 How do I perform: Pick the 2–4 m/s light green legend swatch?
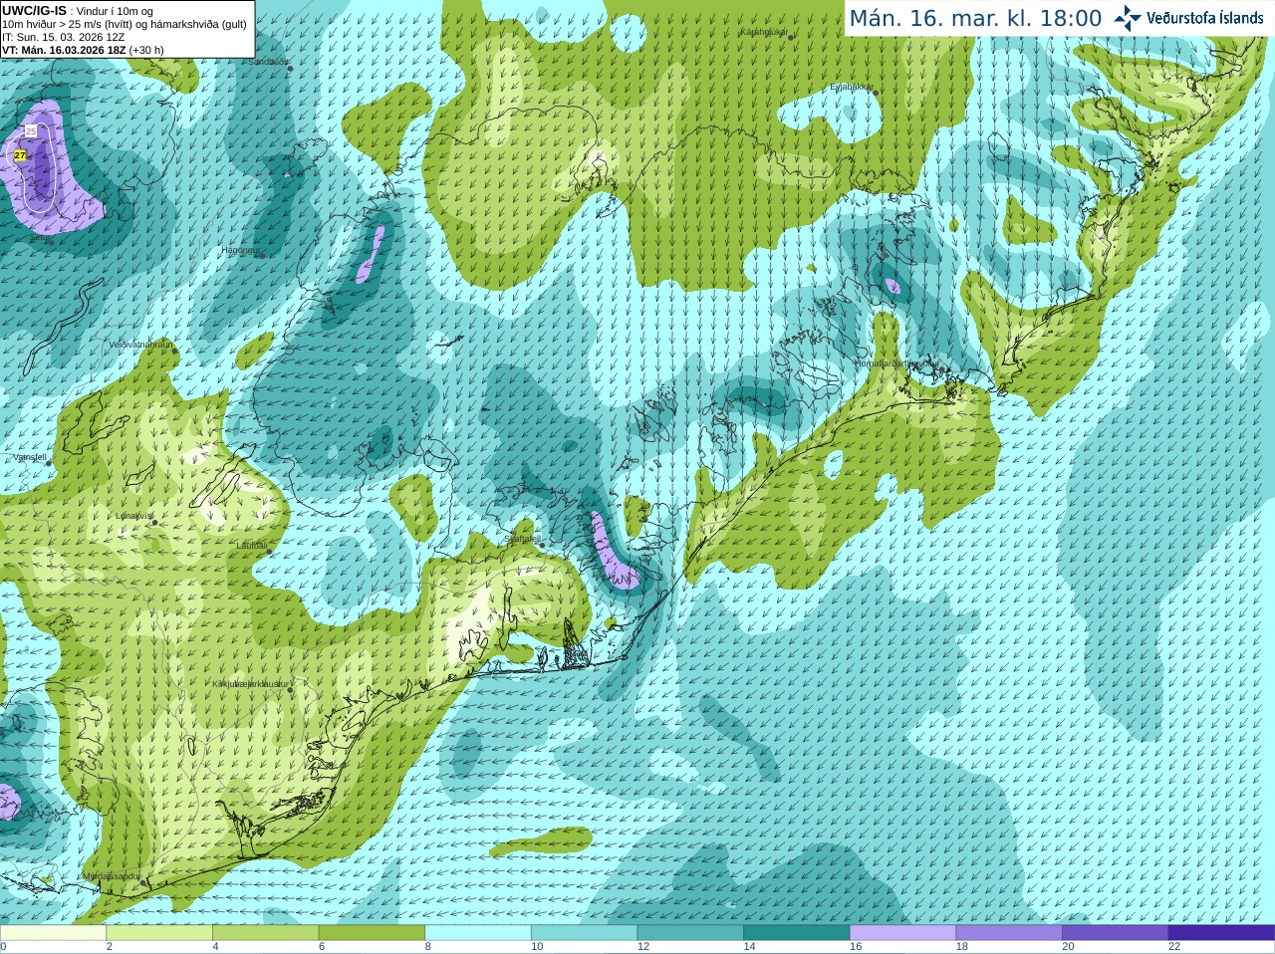159,932
